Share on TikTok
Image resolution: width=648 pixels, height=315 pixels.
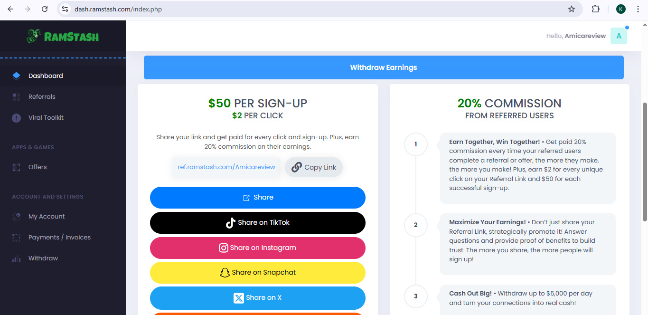click(x=258, y=223)
